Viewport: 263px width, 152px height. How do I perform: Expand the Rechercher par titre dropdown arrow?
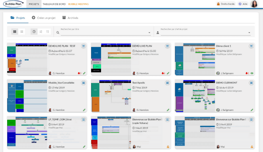click(149, 33)
